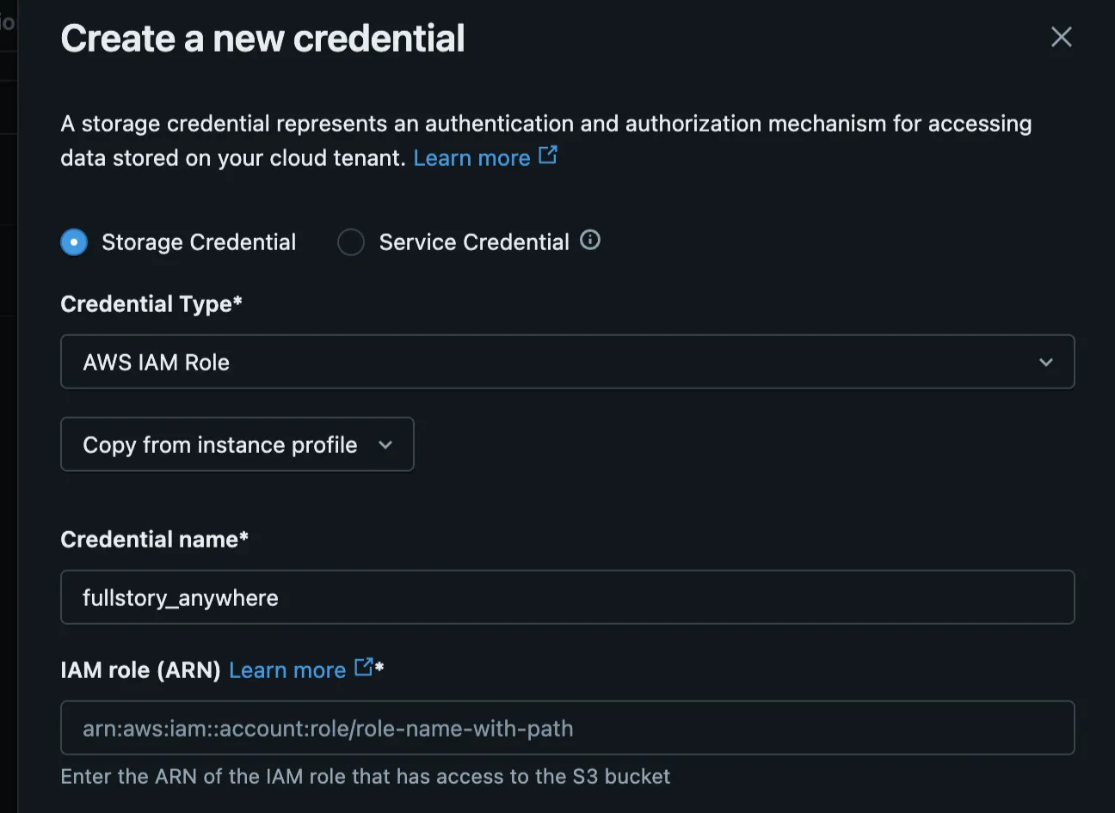Image resolution: width=1115 pixels, height=813 pixels.
Task: Click the Credential name section label
Action: click(x=154, y=539)
